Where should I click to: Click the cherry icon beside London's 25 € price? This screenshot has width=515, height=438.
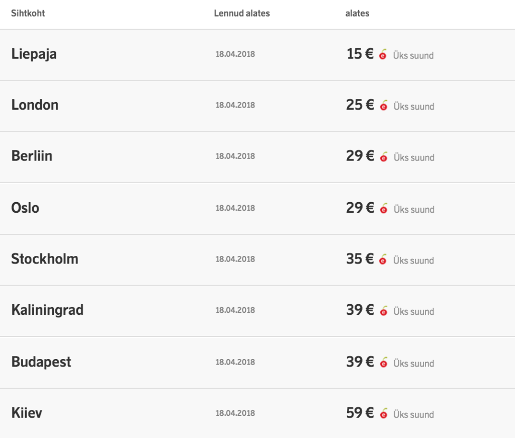pos(384,106)
